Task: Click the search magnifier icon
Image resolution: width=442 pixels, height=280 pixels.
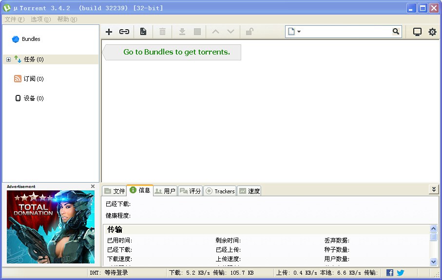Action: tap(396, 32)
